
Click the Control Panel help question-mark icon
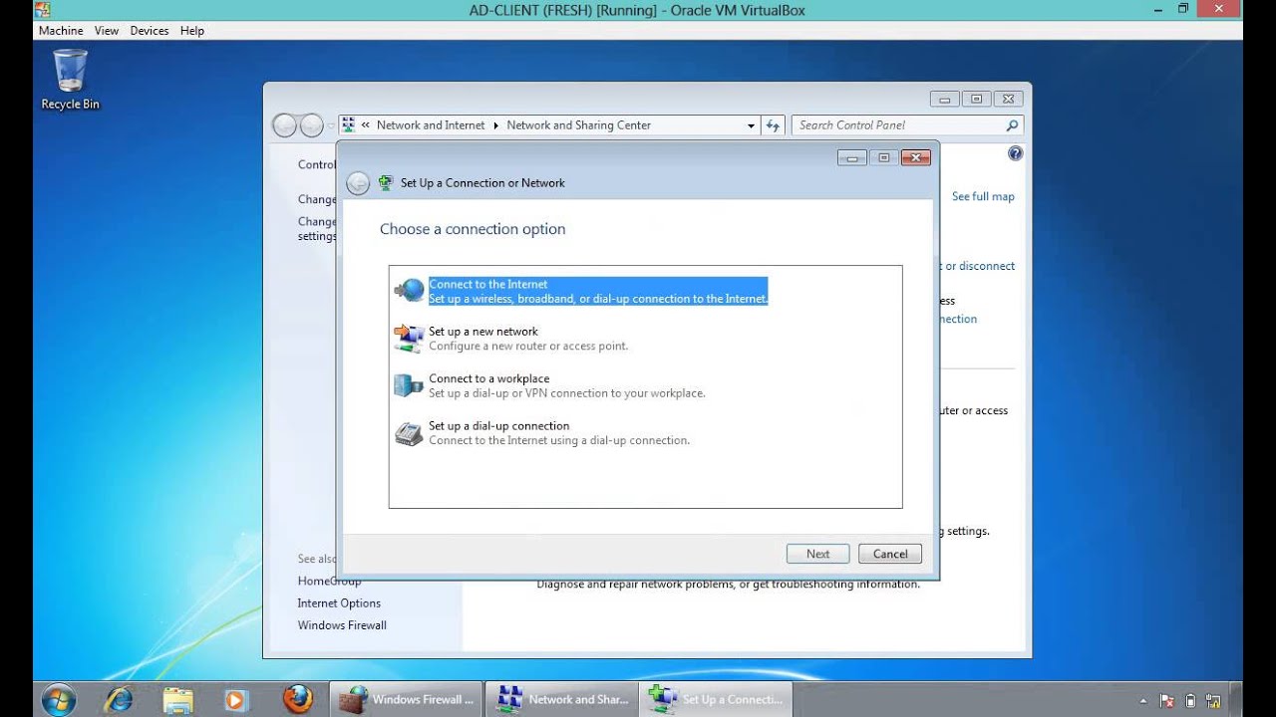pyautogui.click(x=1015, y=153)
